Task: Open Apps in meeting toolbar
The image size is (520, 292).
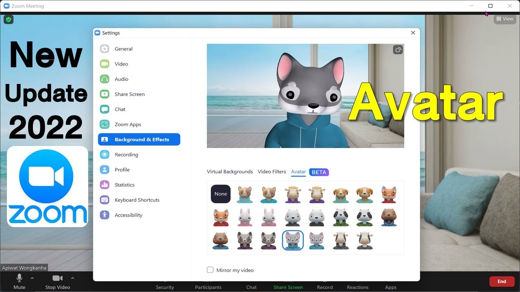Action: click(391, 287)
